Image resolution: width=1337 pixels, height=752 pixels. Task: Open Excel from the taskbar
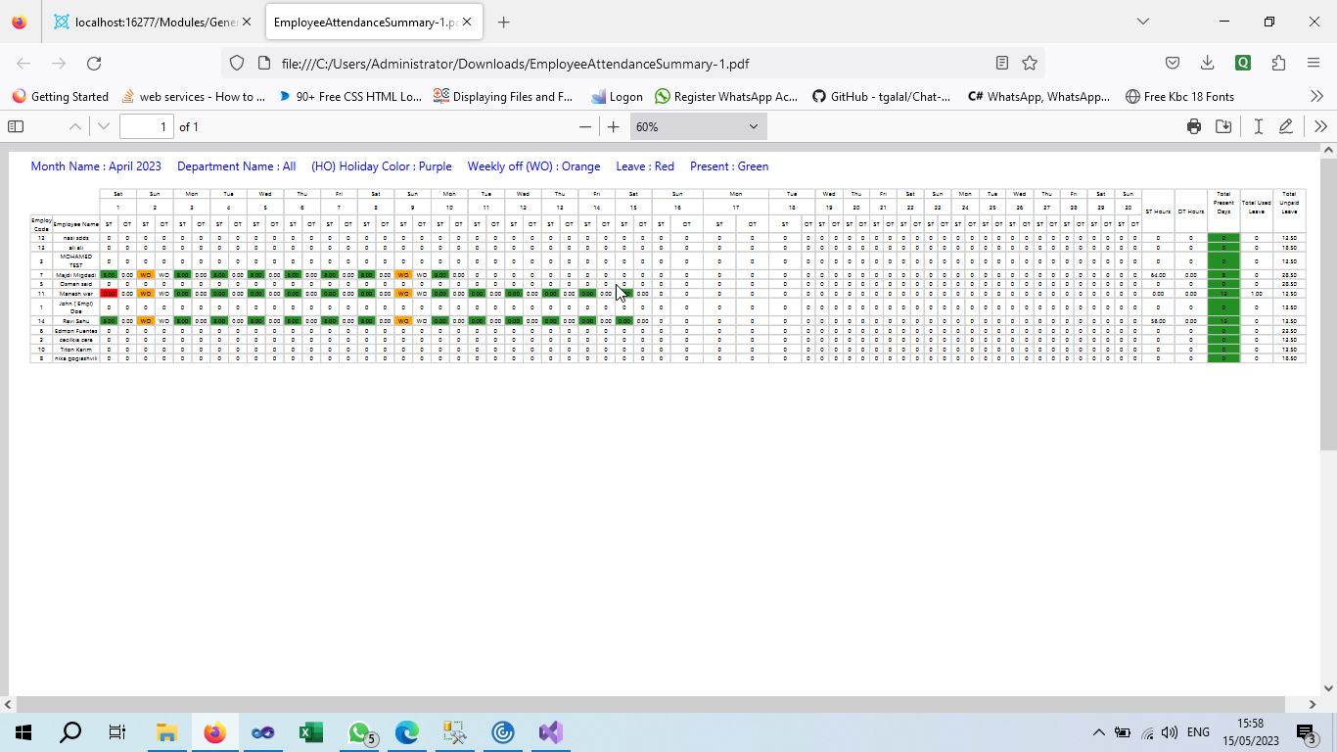coord(311,732)
